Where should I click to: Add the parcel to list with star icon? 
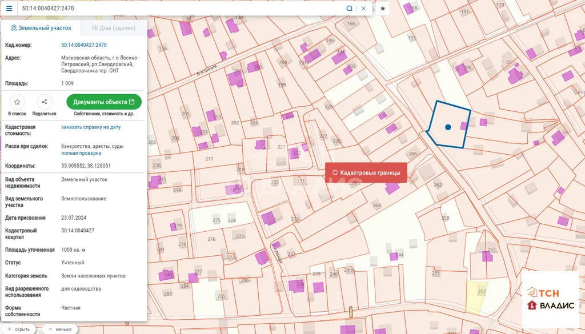[x=17, y=102]
